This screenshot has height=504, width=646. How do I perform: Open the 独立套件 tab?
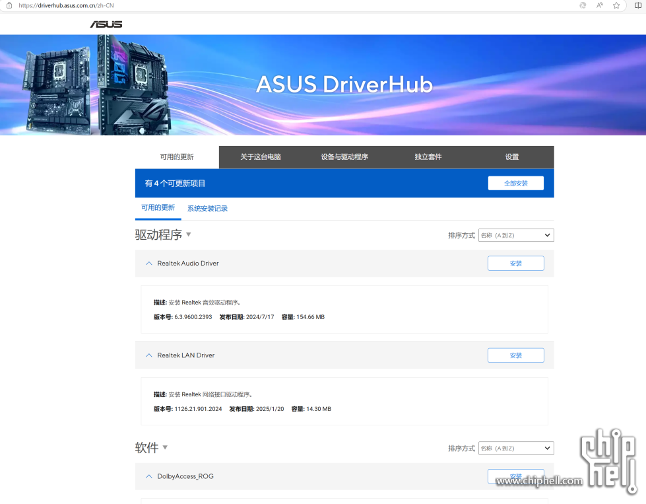(x=428, y=157)
